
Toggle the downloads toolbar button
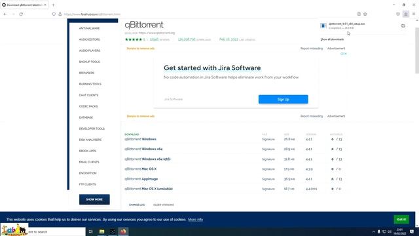406,14
